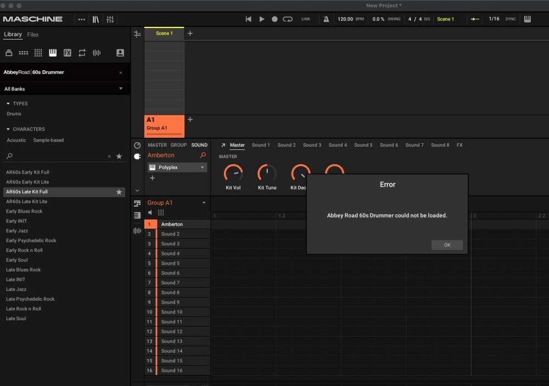Adjust the Kit Vol knob

tap(233, 174)
